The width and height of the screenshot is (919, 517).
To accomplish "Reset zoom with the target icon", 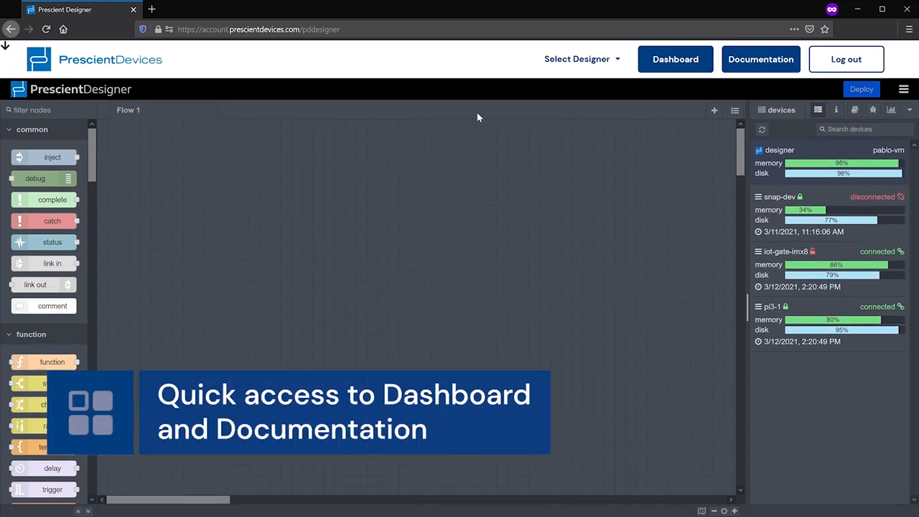I will point(724,511).
